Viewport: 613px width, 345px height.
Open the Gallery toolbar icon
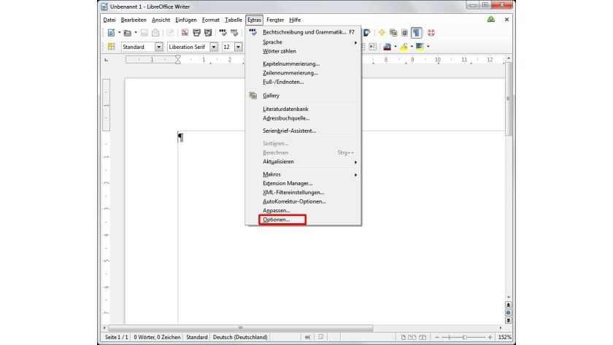coord(393,33)
